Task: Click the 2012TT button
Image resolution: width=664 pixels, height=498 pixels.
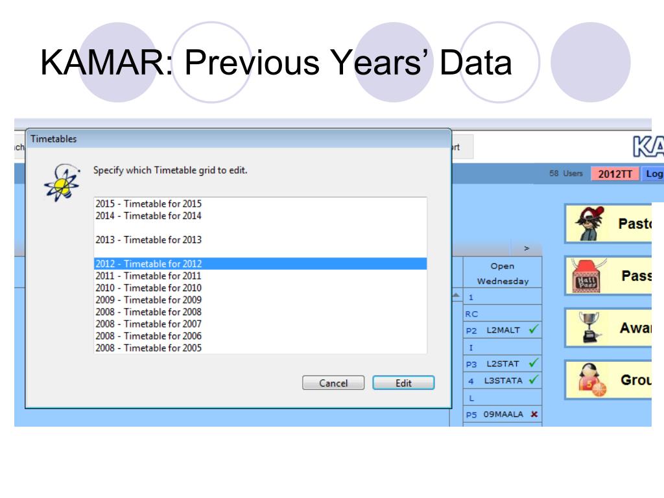Action: 615,174
